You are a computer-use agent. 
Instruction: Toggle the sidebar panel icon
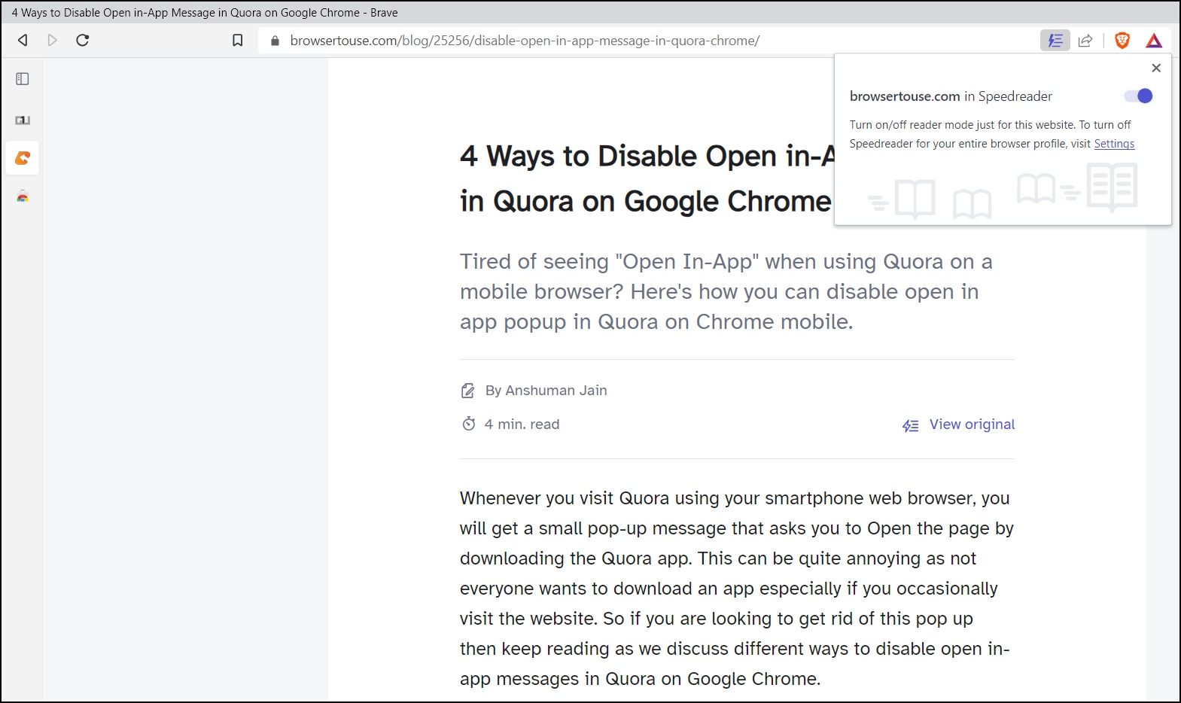(x=23, y=79)
